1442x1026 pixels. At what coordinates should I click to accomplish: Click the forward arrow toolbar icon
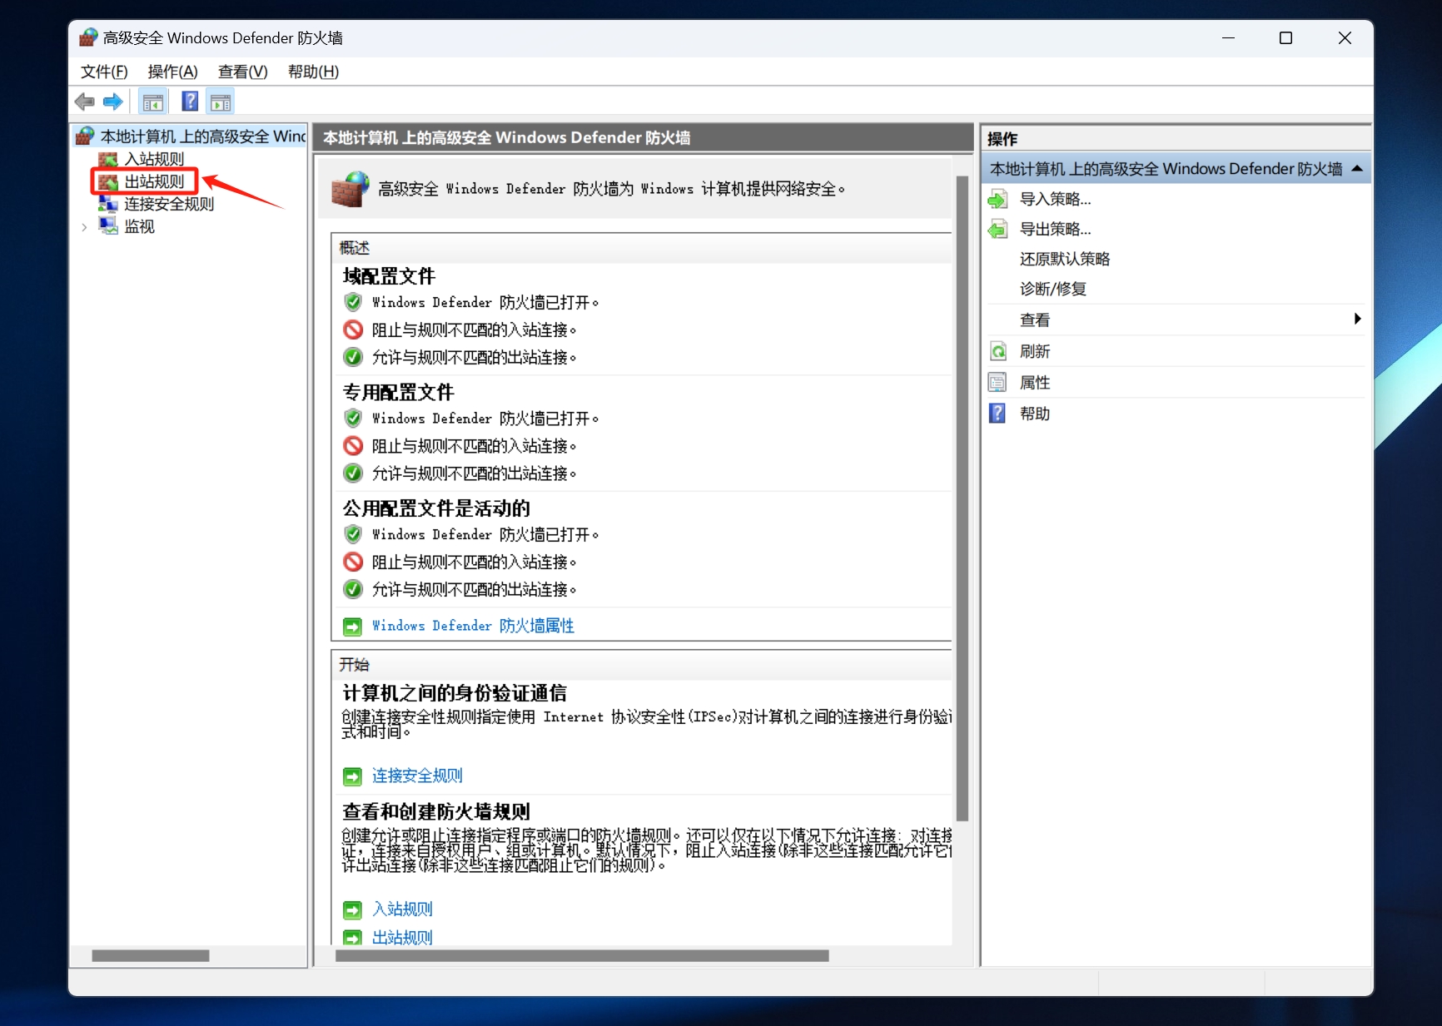coord(113,102)
